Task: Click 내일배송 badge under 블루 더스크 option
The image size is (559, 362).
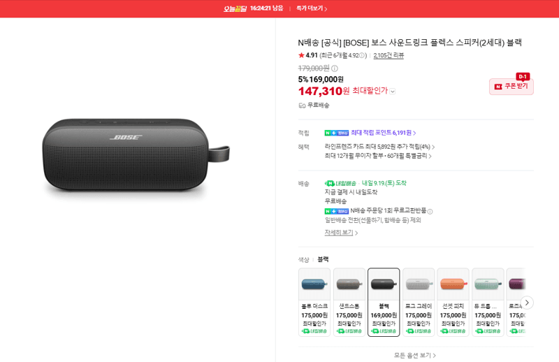Action: [314, 331]
